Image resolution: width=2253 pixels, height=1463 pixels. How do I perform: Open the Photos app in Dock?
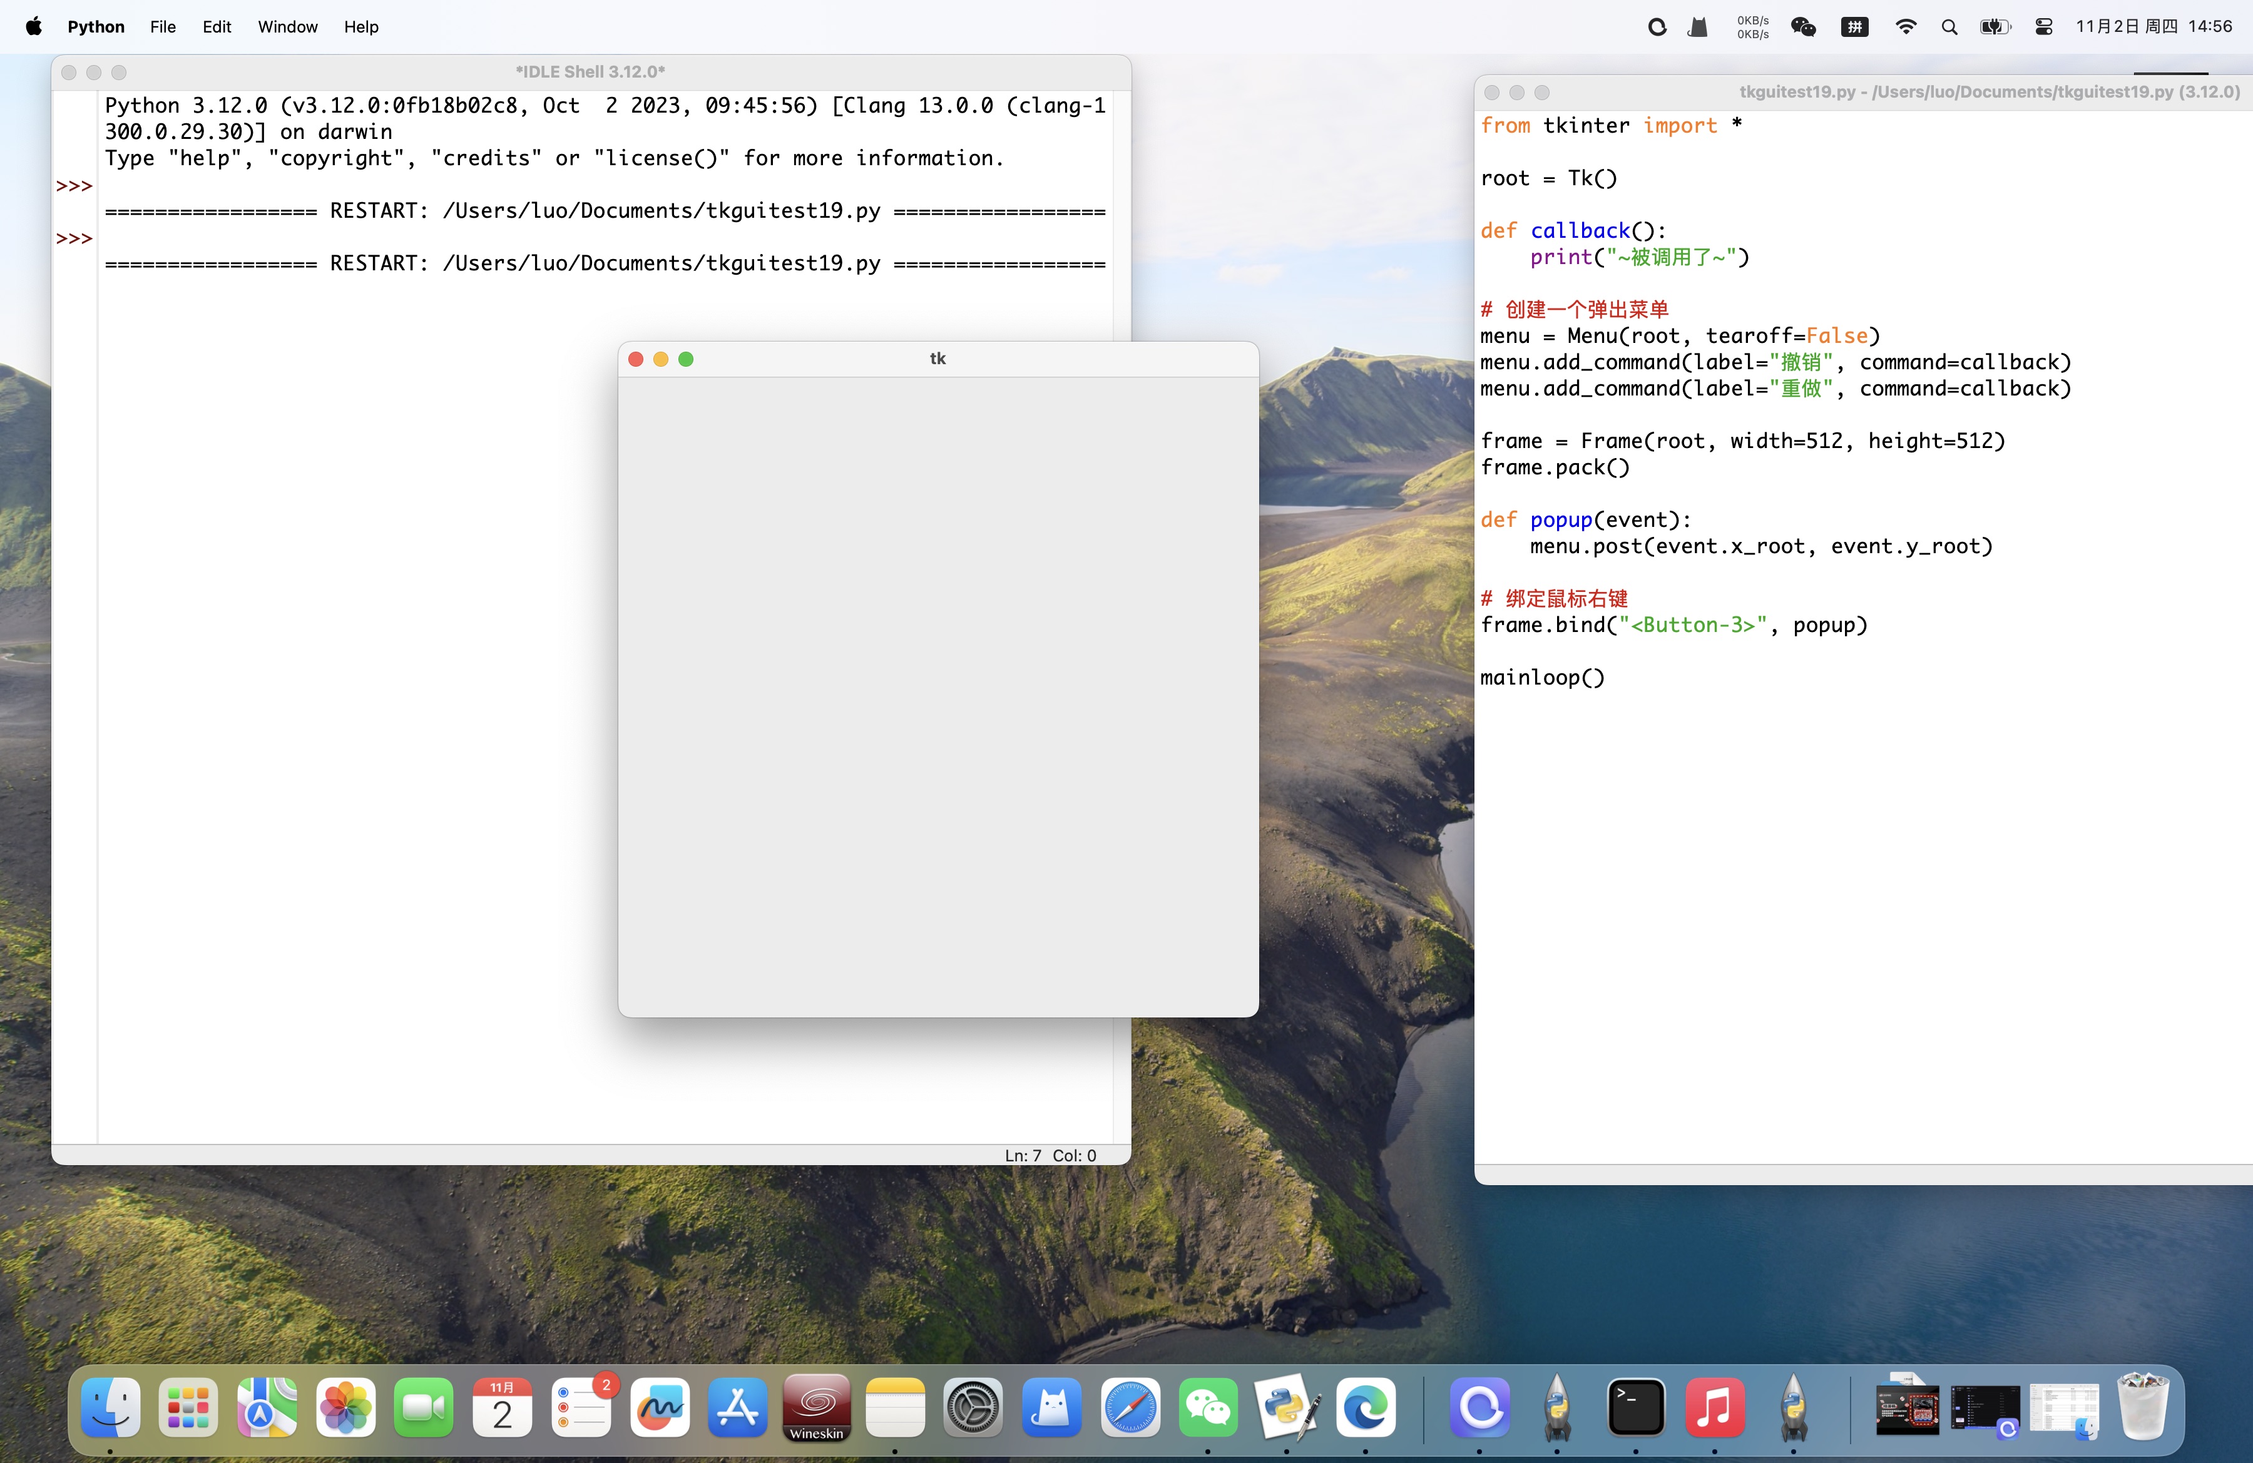345,1407
